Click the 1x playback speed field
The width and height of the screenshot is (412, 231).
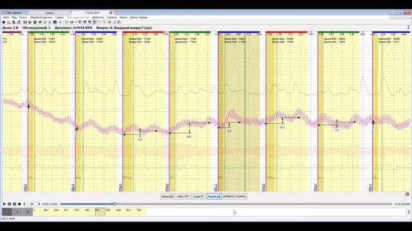click(x=32, y=204)
